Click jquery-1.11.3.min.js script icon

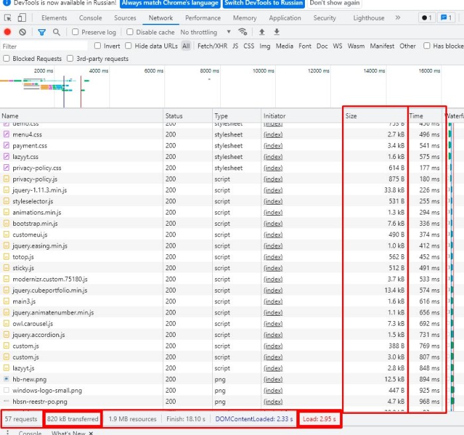(6, 190)
